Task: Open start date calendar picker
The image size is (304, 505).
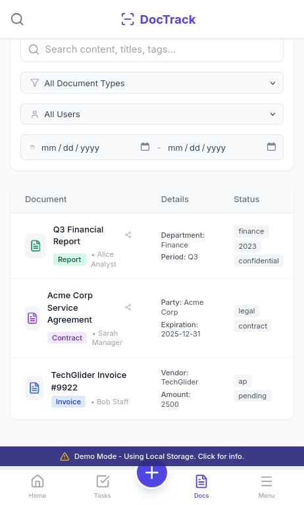Action: pyautogui.click(x=145, y=147)
